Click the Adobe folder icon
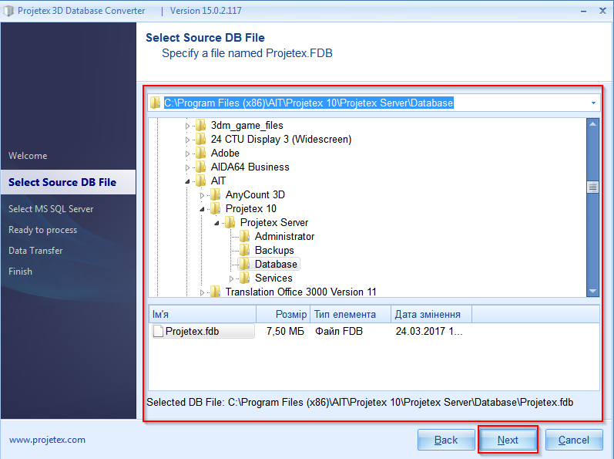The height and width of the screenshot is (459, 614). point(200,154)
